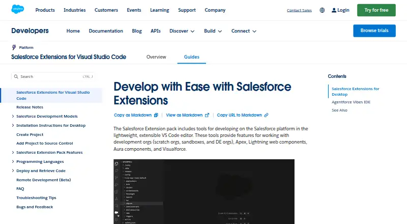Image resolution: width=407 pixels, height=224 pixels.
Task: Click the VS Code screenshot image
Action: coord(204,191)
